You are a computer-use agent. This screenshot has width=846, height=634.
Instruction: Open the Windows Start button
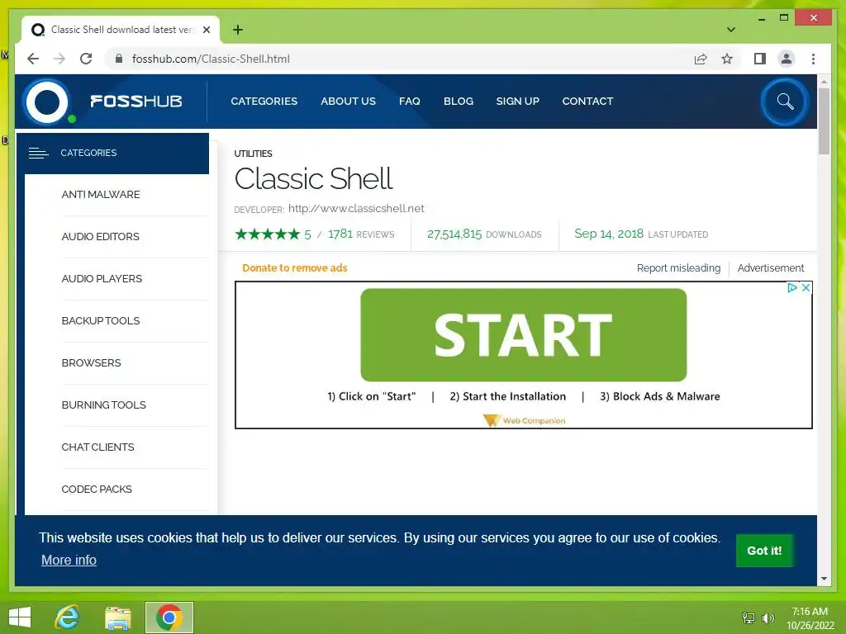[x=20, y=617]
